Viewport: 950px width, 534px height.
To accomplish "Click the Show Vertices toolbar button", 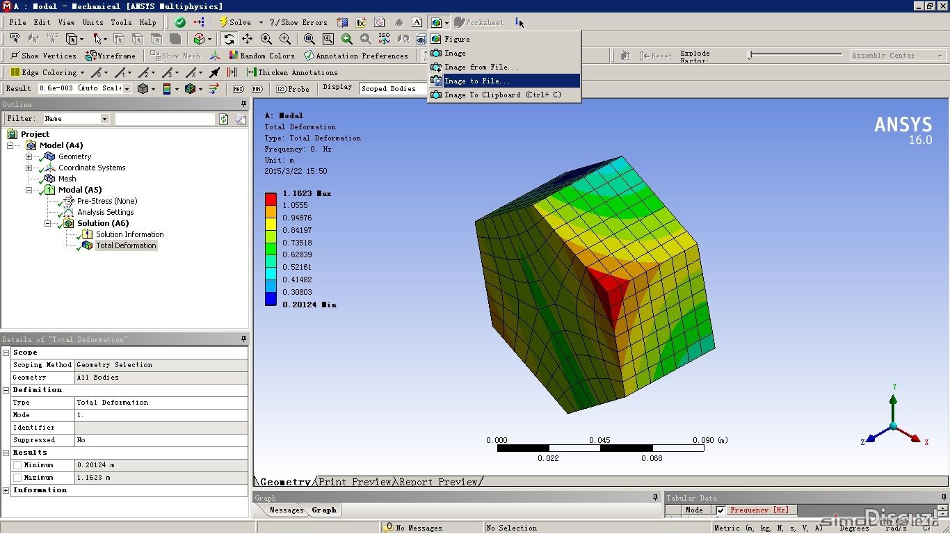I will click(x=43, y=56).
